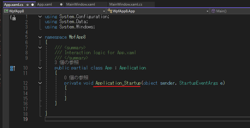Click System.Windows on line 3
This screenshot has width=250, height=128.
(x=76, y=27)
